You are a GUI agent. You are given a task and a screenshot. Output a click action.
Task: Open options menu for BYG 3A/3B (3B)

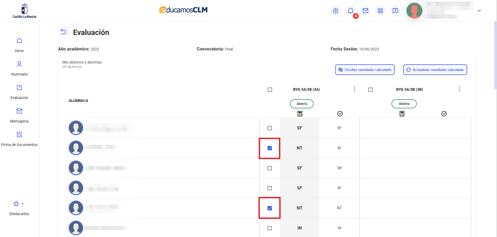[x=459, y=89]
